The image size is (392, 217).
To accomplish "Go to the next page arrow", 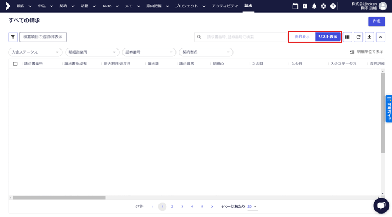I will click(x=212, y=207).
